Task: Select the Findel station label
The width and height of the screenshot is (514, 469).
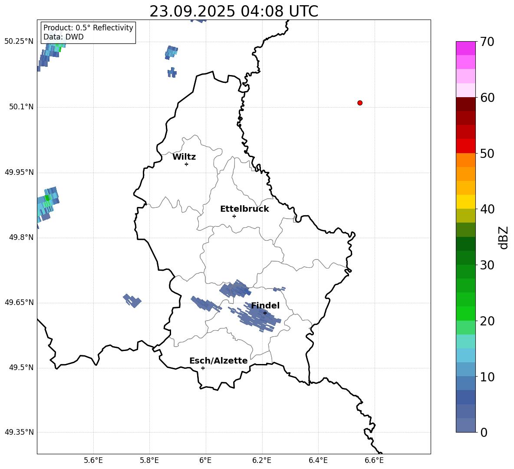Action: pos(265,305)
